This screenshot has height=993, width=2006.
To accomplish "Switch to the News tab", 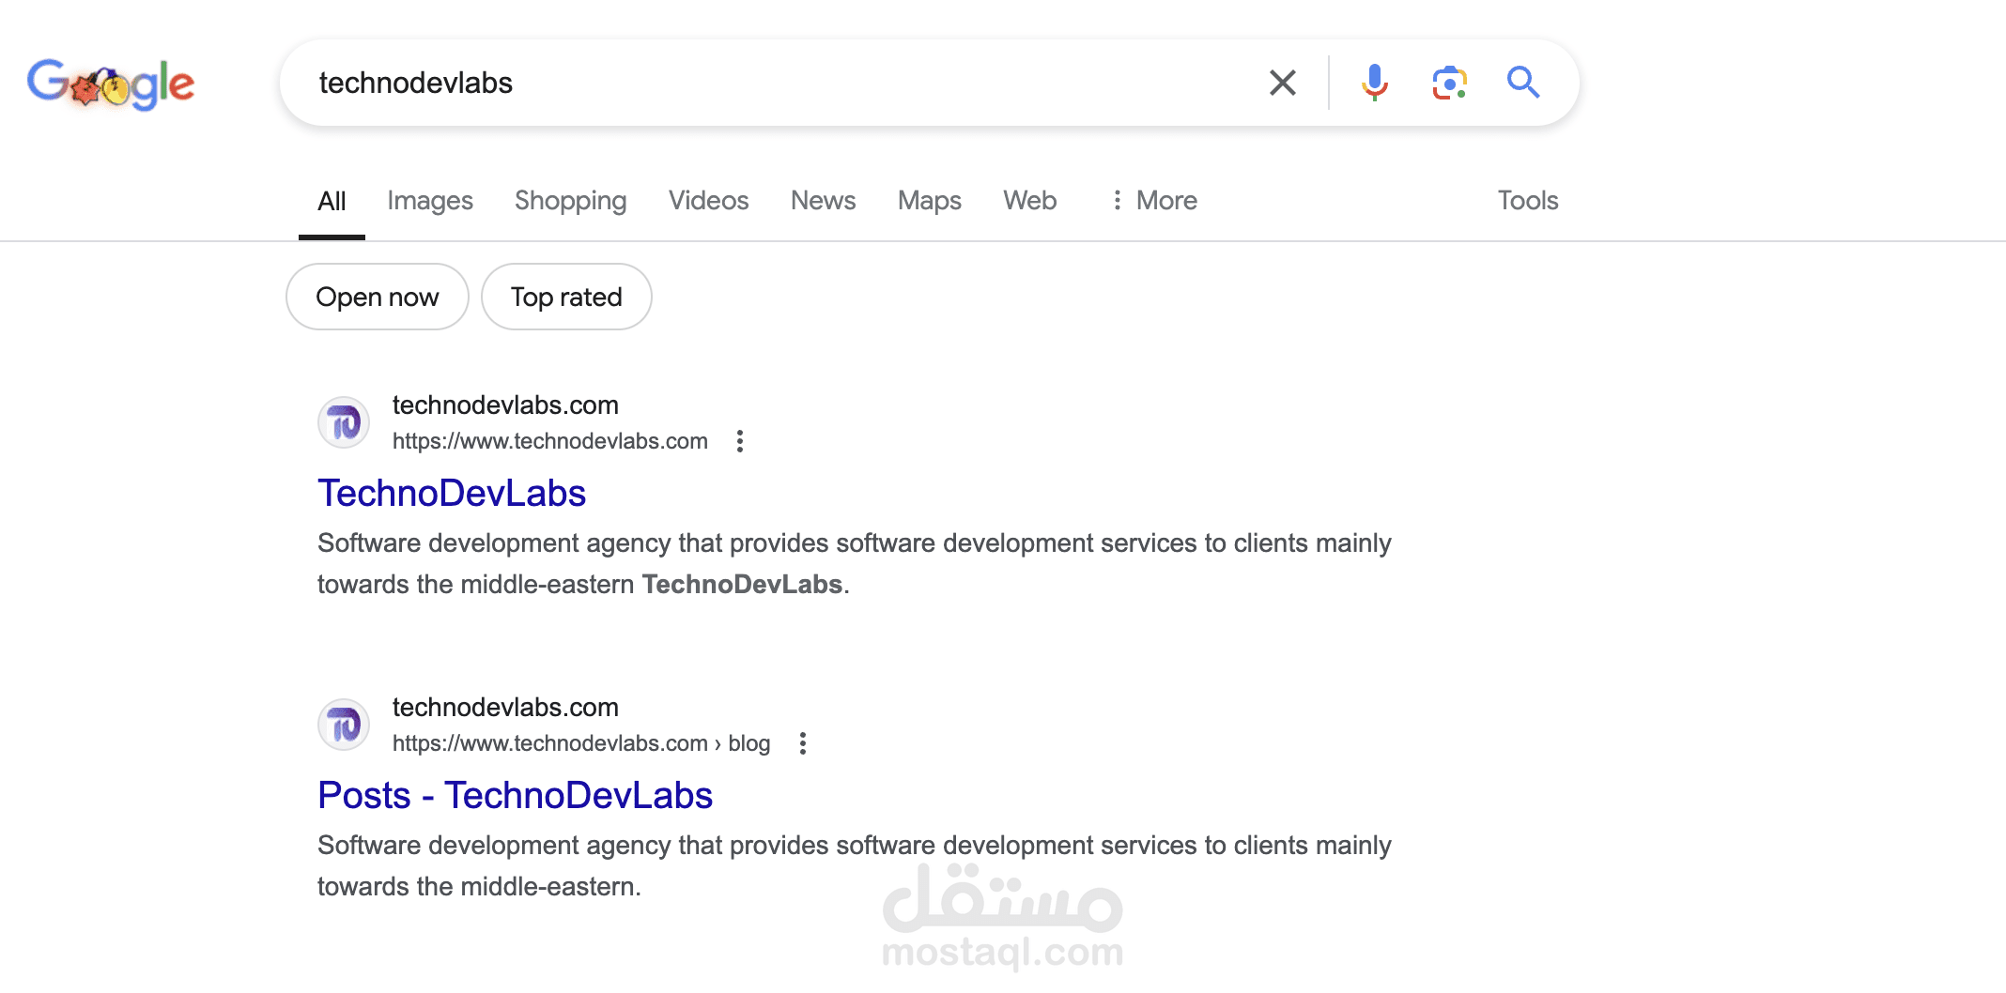I will pyautogui.click(x=823, y=200).
